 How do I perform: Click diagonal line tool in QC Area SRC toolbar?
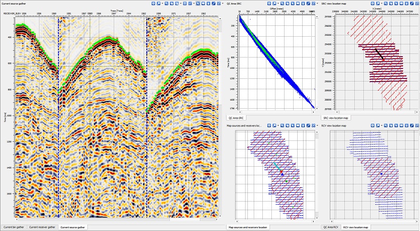tap(308, 4)
